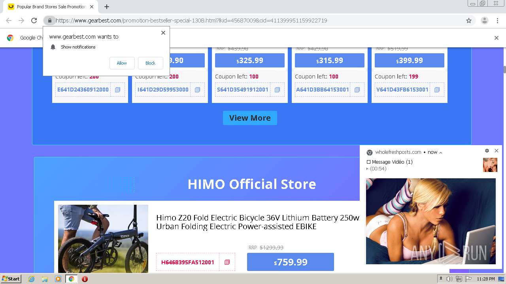Image resolution: width=506 pixels, height=284 pixels.
Task: Click the $759.99 Himo price button
Action: click(291, 262)
